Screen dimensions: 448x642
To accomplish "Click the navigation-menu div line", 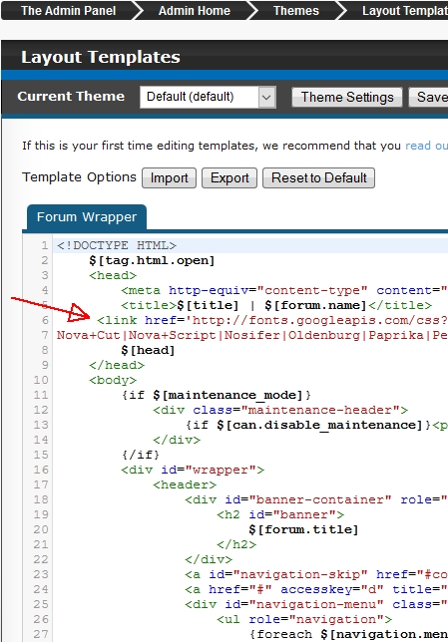I will [x=316, y=604].
